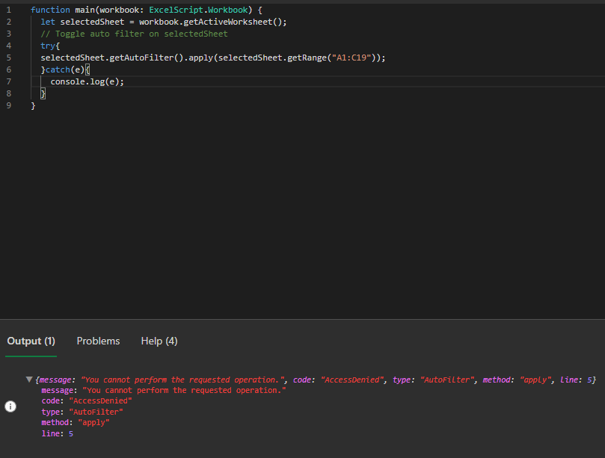Click line number 5 in the gutter
Viewport: 605px width, 458px height.
tap(9, 58)
